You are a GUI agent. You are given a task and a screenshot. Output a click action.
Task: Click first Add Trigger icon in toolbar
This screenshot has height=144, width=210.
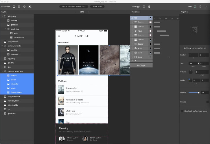[x=144, y=6]
